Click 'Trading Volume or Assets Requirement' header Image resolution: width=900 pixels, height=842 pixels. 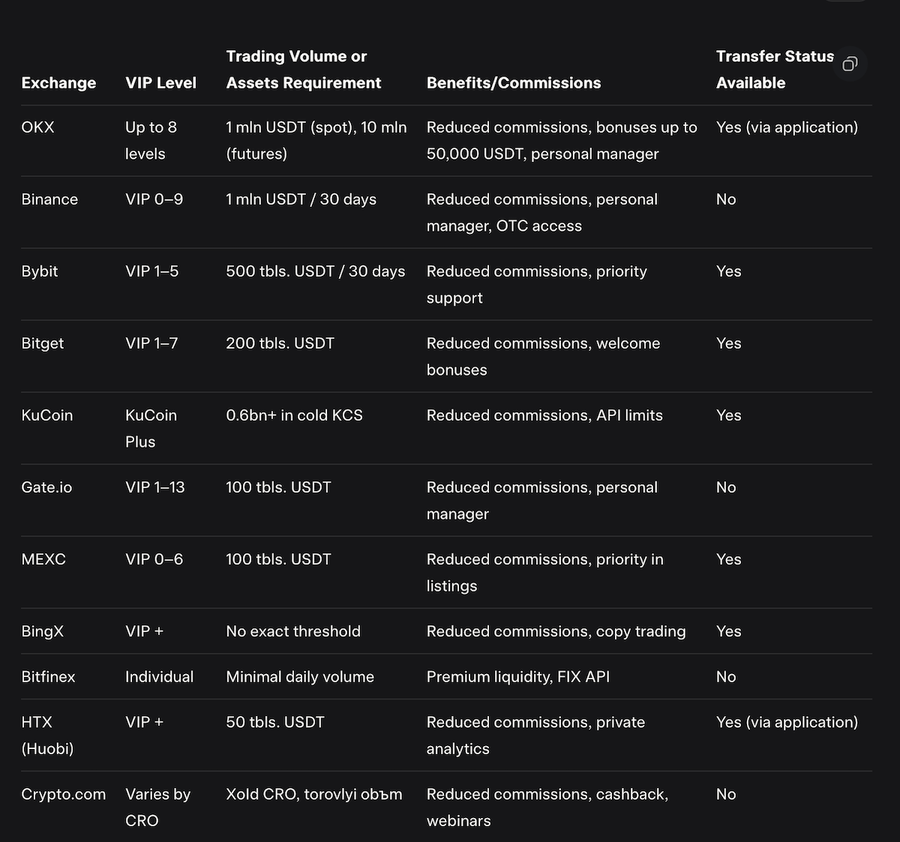coord(304,70)
